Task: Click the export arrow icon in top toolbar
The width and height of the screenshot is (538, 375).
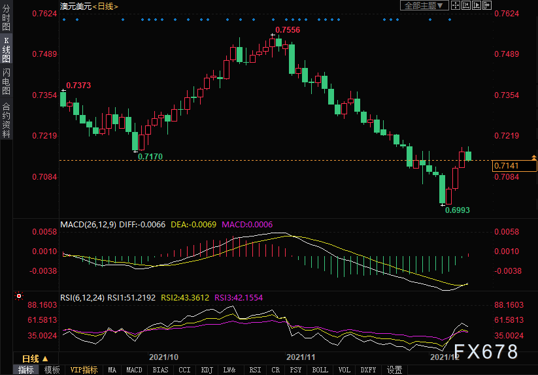Action: click(x=486, y=5)
